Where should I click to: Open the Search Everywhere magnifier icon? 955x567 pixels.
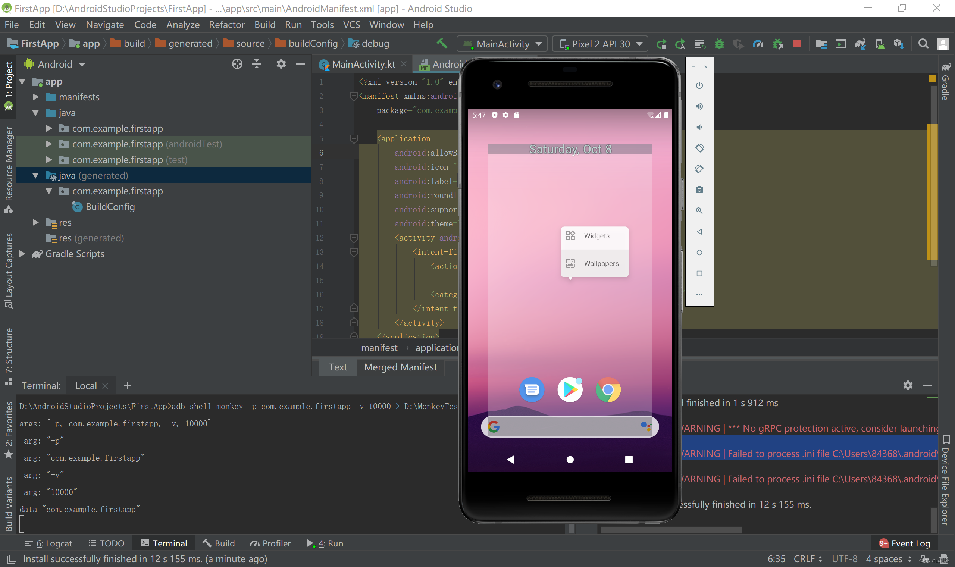923,44
